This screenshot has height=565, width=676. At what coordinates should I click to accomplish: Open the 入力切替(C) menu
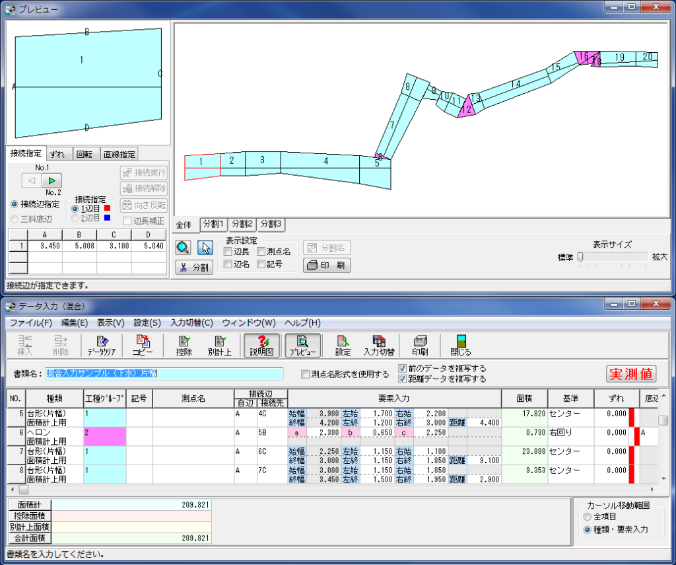[x=191, y=323]
